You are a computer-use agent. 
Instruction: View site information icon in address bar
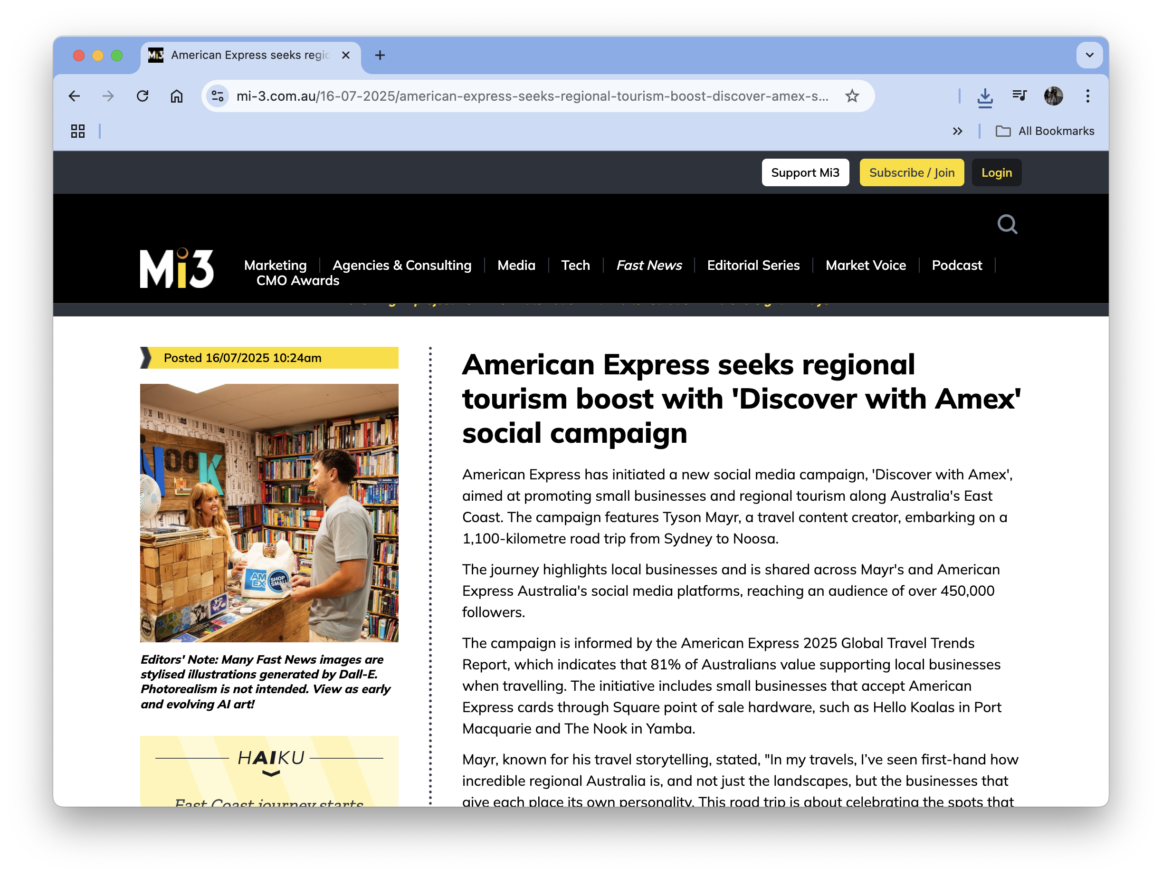(x=218, y=96)
